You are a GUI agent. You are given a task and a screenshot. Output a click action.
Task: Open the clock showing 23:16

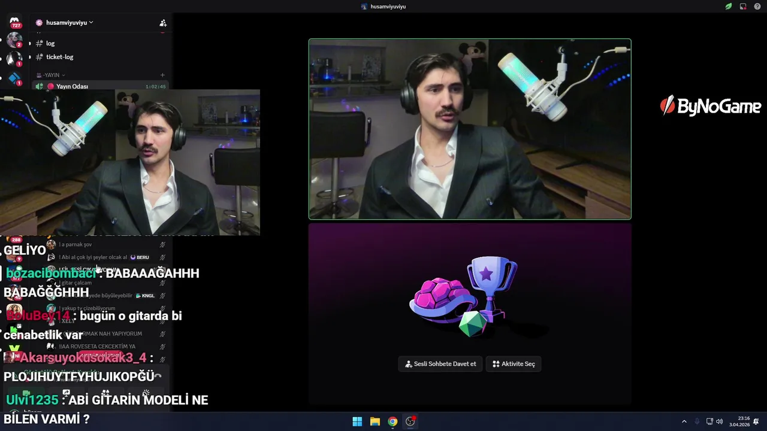[x=739, y=421]
